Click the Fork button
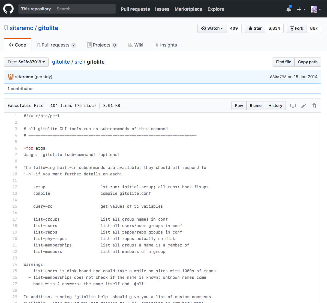This screenshot has width=327, height=303. point(297,28)
